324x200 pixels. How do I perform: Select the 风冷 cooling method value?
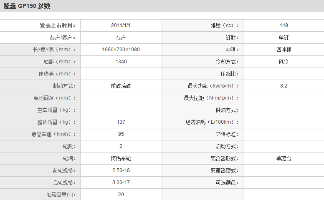pos(283,62)
